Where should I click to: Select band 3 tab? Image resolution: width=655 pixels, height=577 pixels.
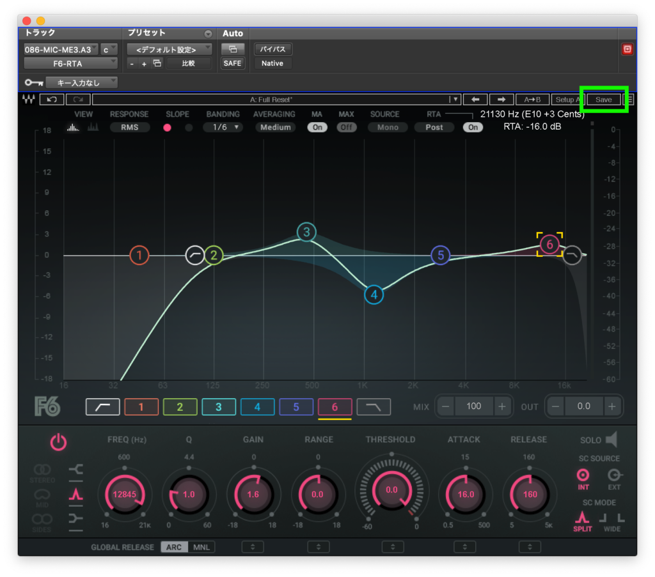tap(218, 407)
